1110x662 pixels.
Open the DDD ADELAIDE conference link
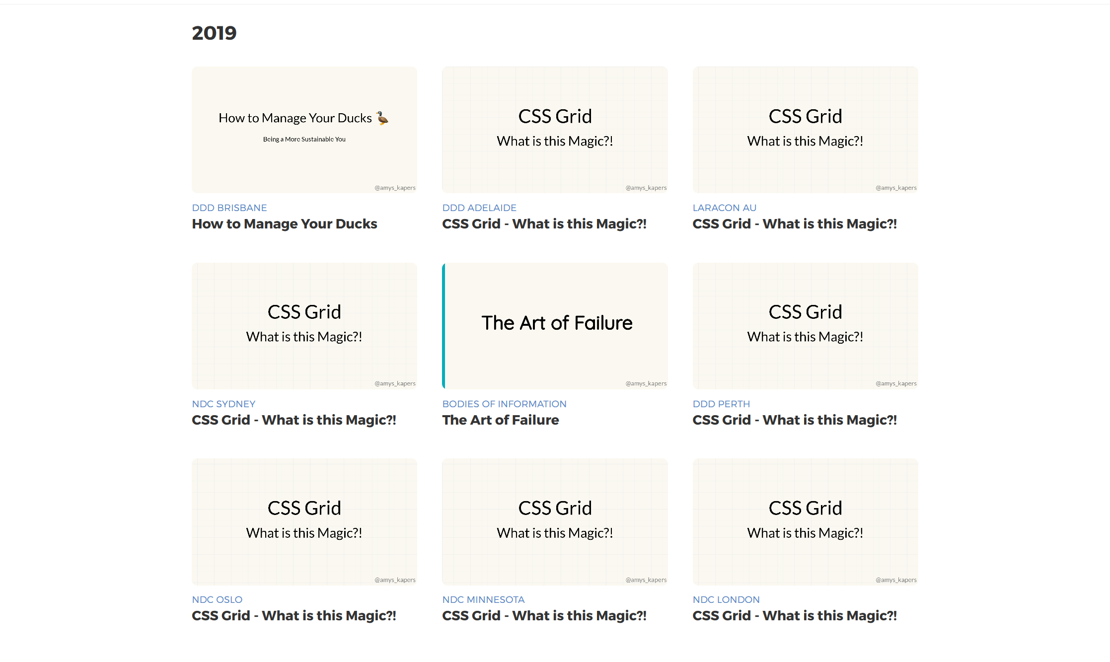pyautogui.click(x=479, y=208)
